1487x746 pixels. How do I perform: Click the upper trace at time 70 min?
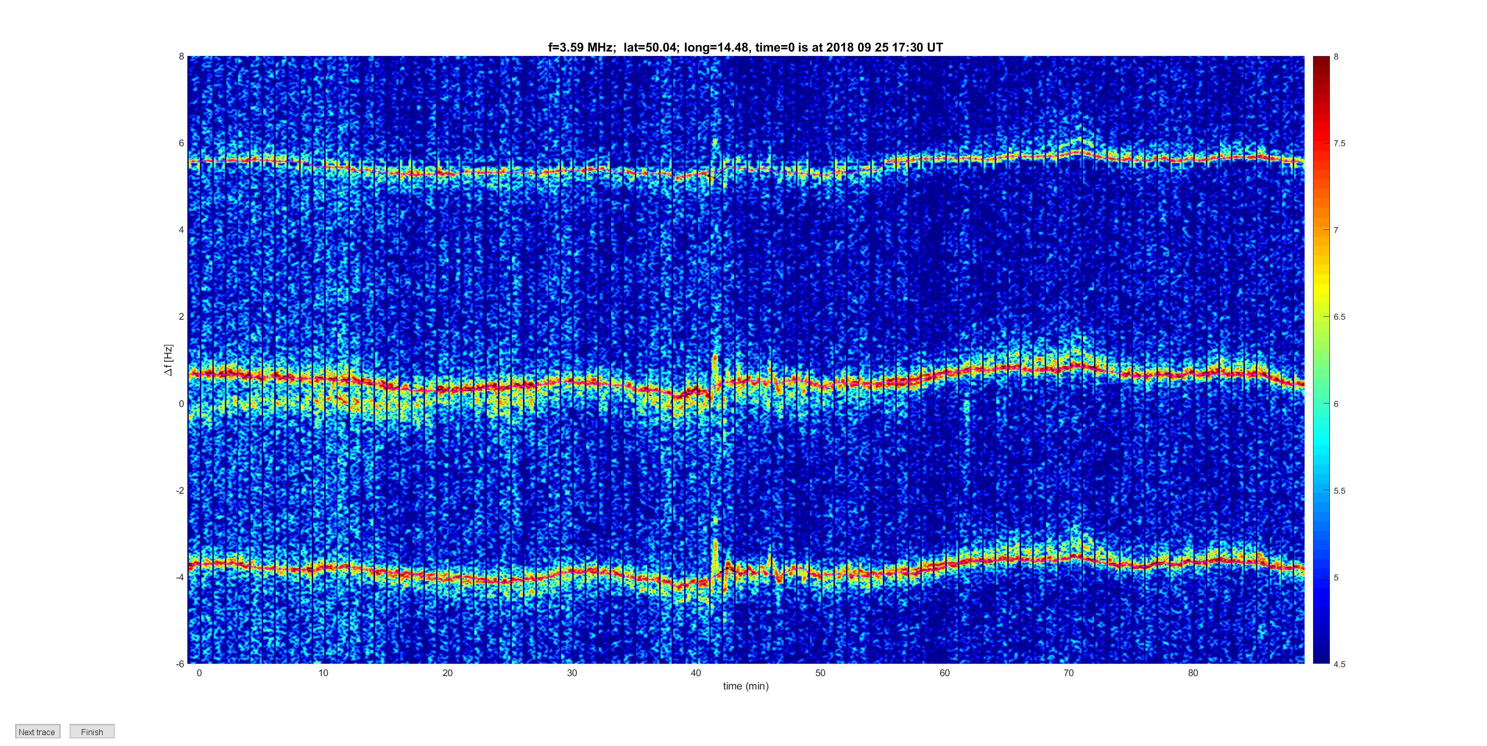tap(1069, 154)
